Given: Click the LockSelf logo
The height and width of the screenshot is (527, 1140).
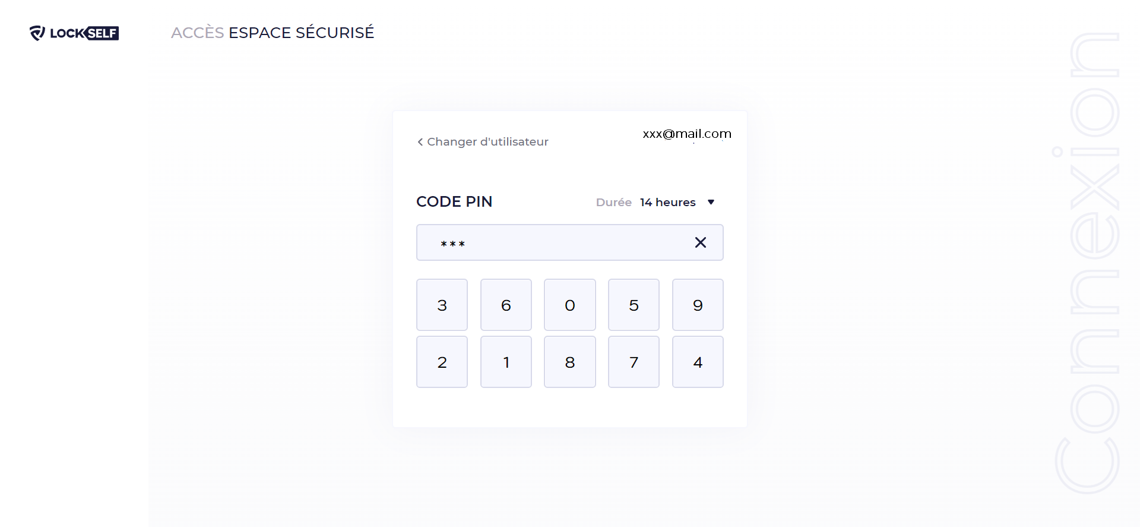Looking at the screenshot, I should pyautogui.click(x=74, y=33).
